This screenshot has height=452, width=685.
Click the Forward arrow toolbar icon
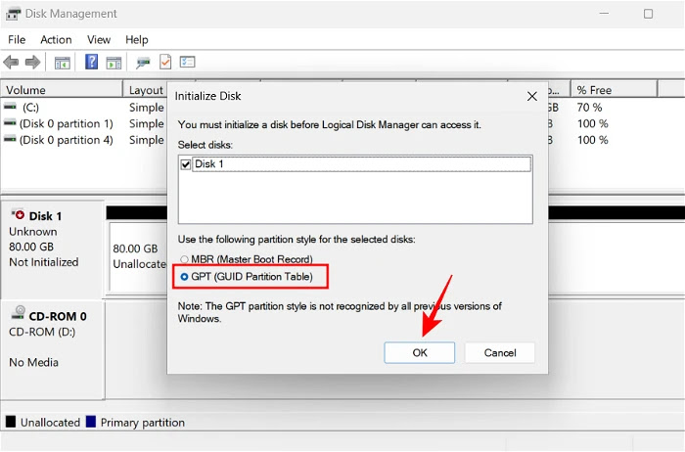pos(32,63)
